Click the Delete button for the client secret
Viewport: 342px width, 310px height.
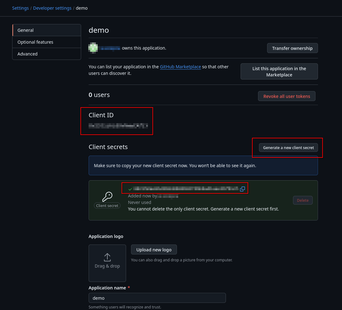(x=303, y=200)
